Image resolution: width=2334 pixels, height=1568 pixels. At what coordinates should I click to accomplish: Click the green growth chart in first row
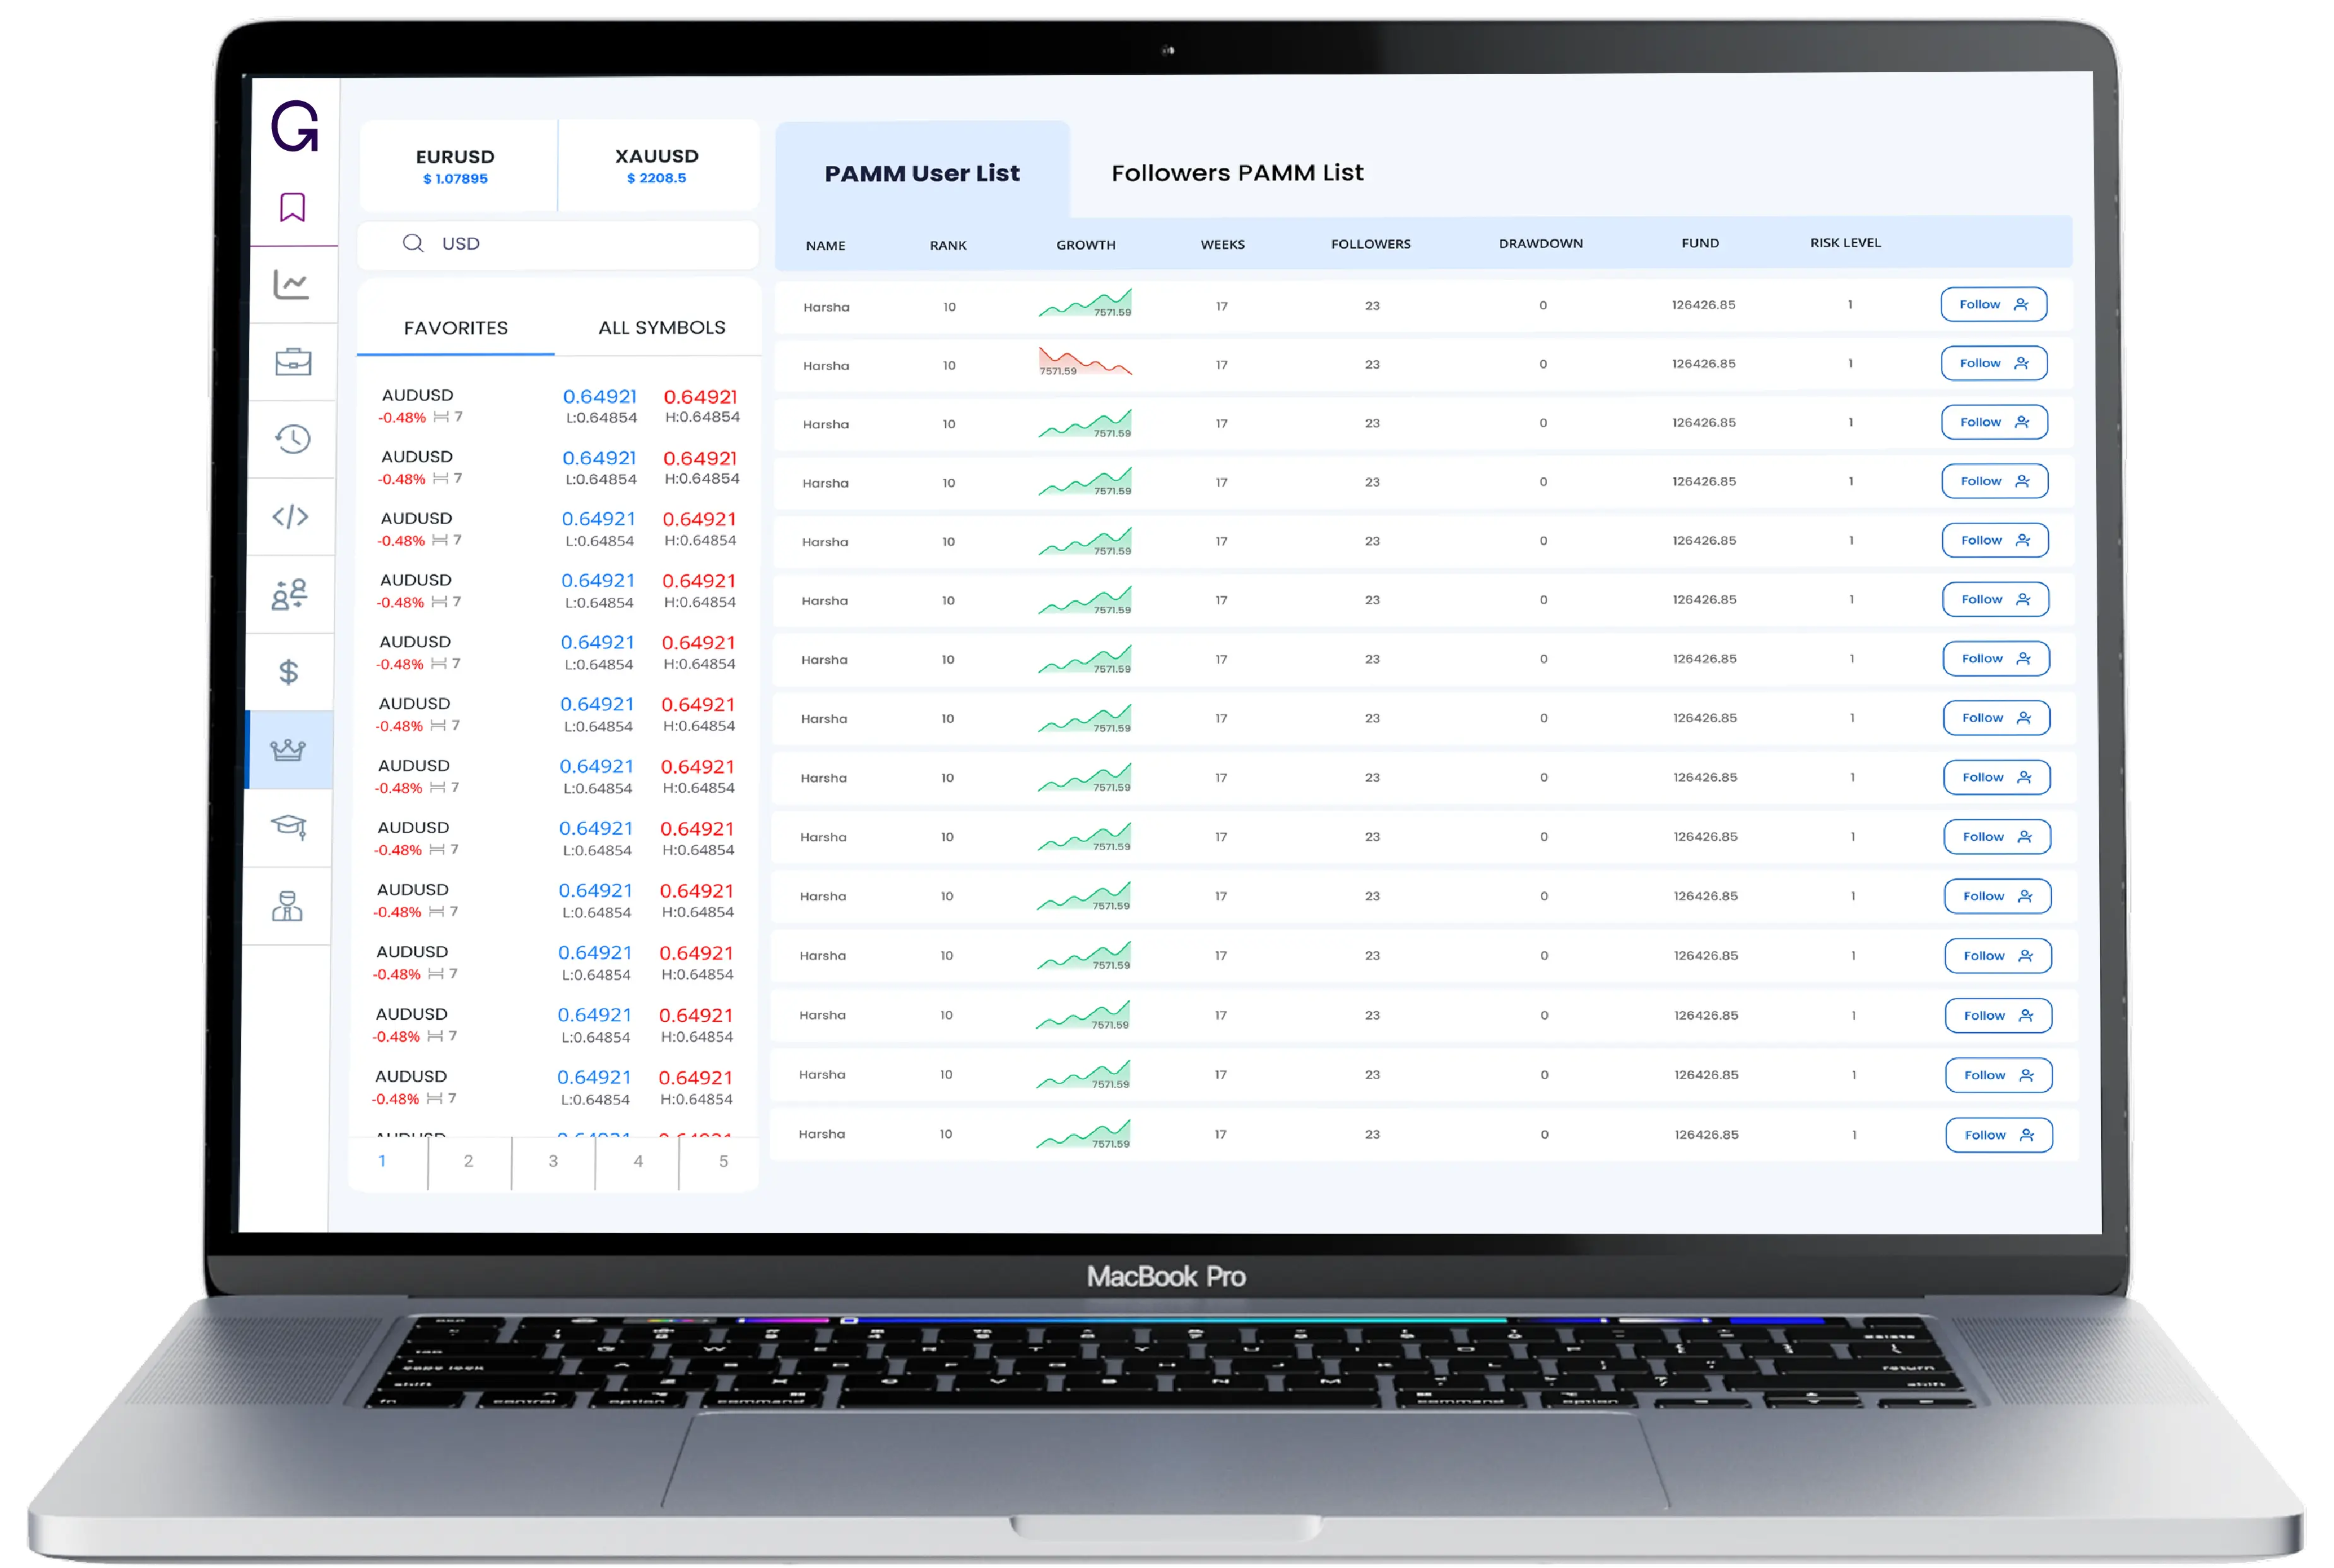point(1085,303)
